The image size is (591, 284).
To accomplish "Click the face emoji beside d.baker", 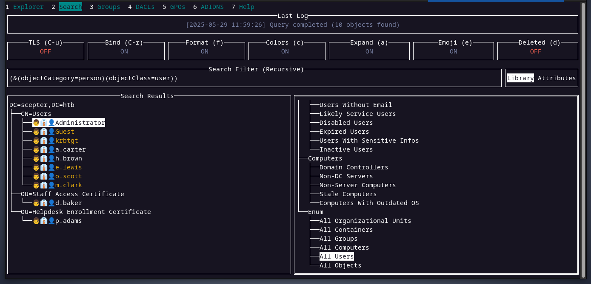I will (36, 202).
